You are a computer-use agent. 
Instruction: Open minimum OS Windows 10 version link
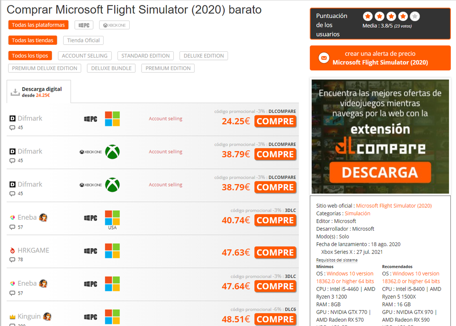[345, 278]
